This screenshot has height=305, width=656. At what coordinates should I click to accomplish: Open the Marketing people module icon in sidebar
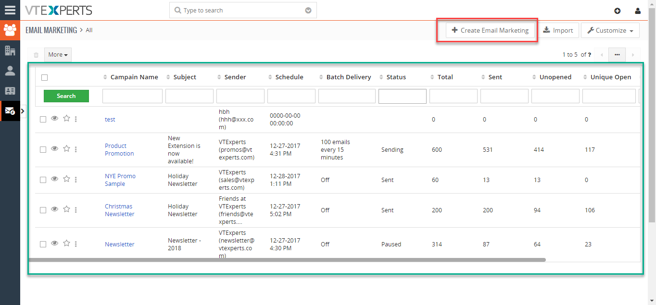(x=10, y=30)
